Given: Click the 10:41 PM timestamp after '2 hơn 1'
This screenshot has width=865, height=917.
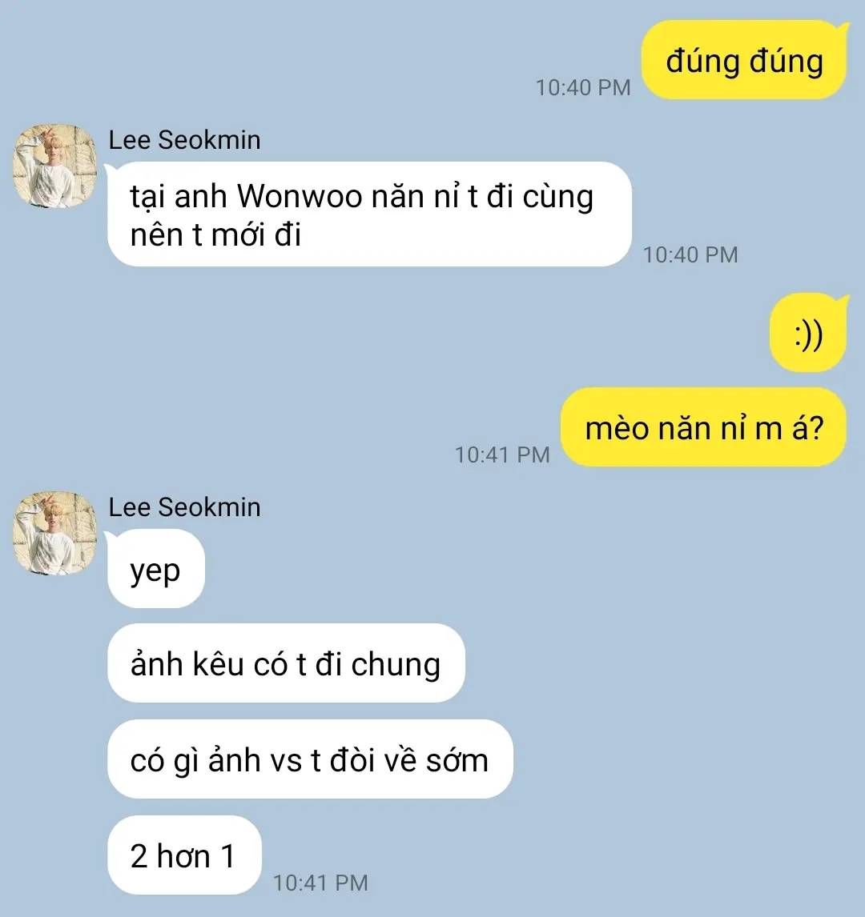Looking at the screenshot, I should [x=320, y=883].
